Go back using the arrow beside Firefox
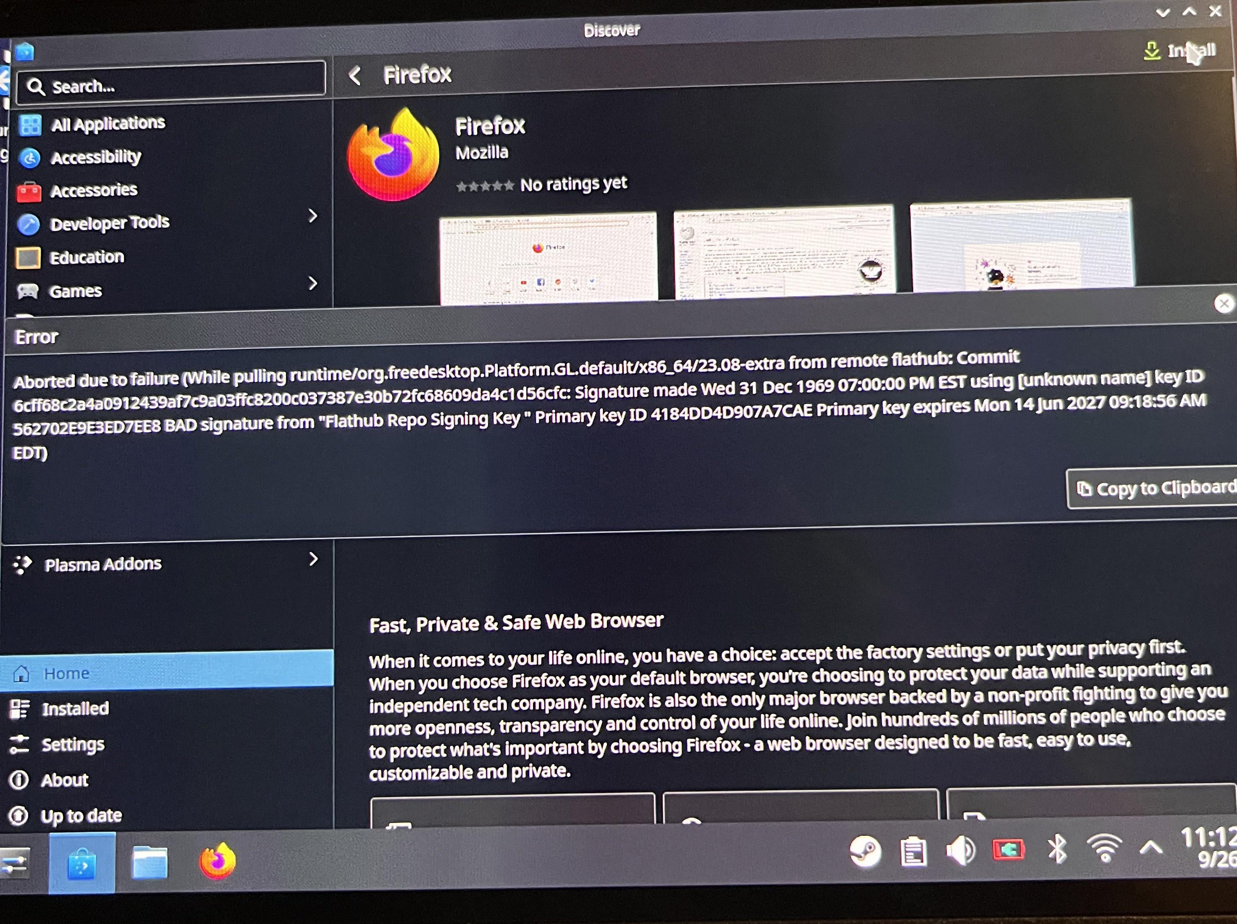Image resolution: width=1237 pixels, height=924 pixels. 355,76
